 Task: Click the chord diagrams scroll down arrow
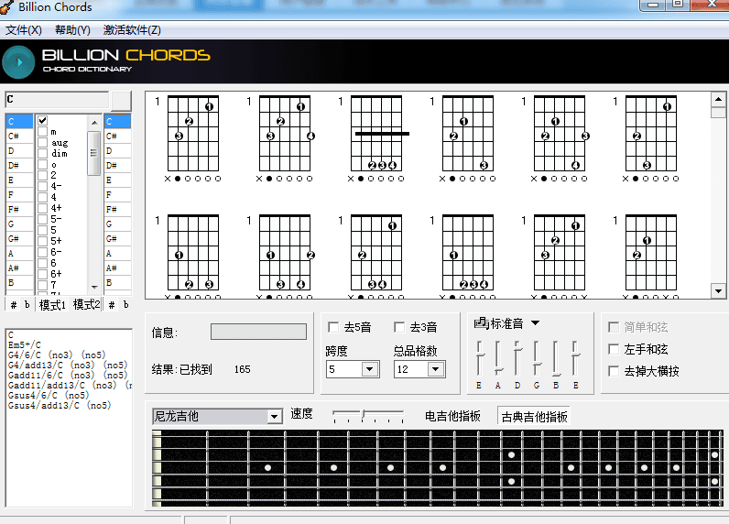718,291
